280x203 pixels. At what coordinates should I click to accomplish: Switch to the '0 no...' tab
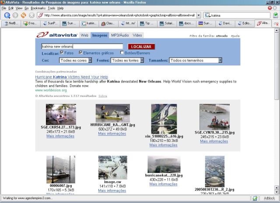[x=31, y=24]
